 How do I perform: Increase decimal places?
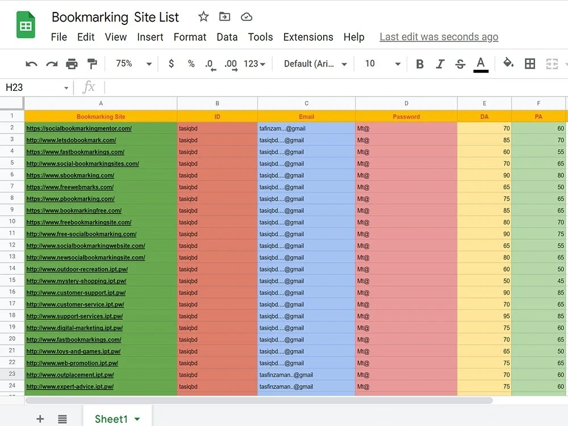click(231, 65)
